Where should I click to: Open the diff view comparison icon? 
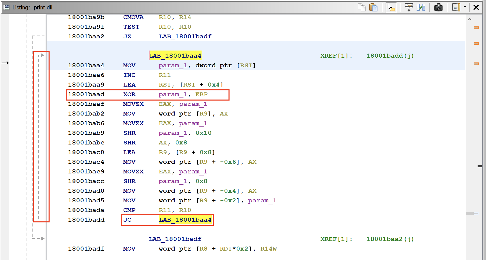(x=421, y=7)
